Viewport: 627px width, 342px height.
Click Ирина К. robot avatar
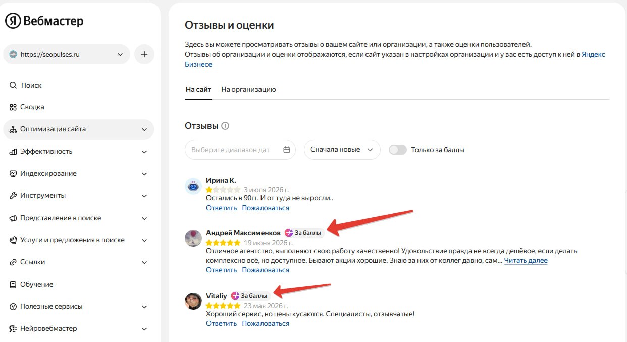[193, 186]
